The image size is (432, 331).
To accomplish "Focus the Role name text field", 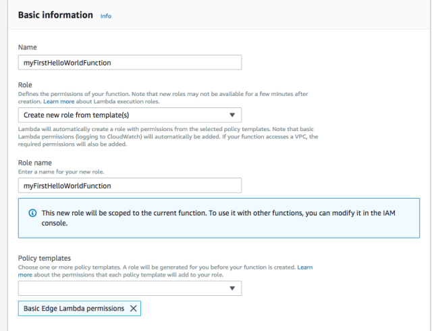I will click(x=128, y=185).
